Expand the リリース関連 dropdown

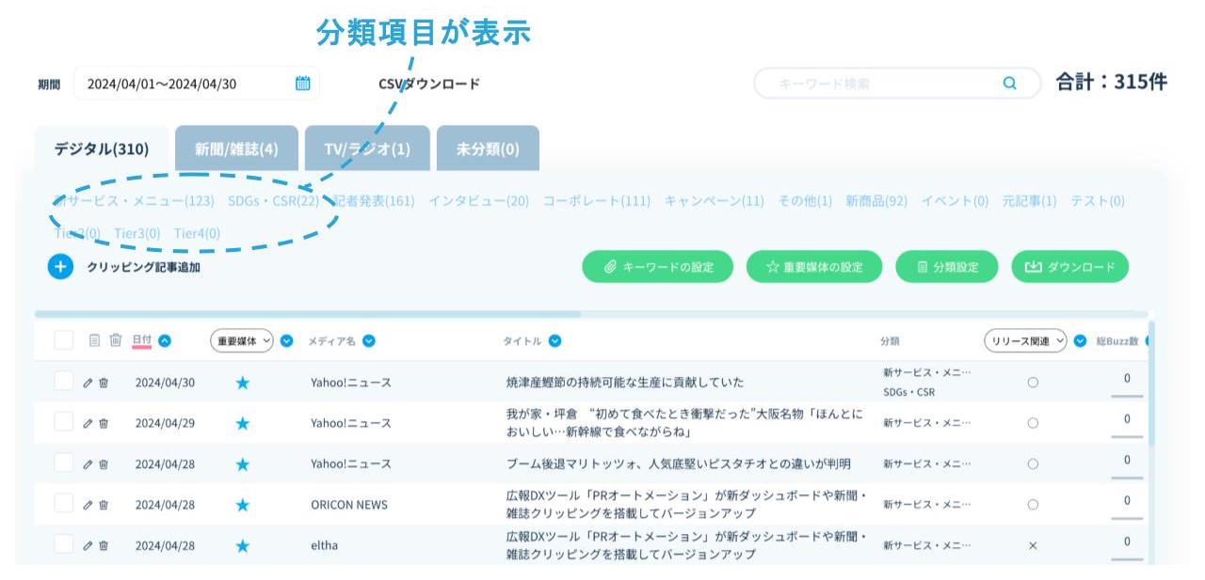point(1025,341)
